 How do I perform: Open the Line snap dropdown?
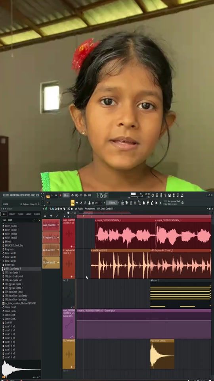click(98, 203)
